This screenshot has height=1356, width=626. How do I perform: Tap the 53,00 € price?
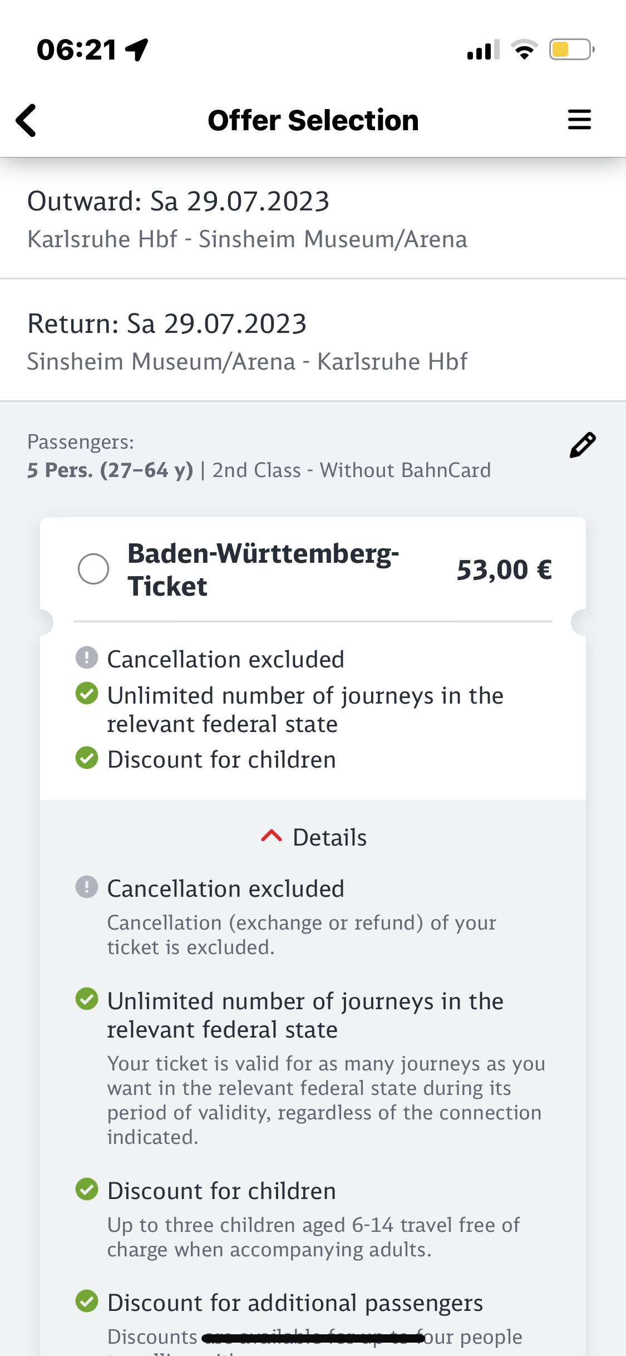click(504, 570)
